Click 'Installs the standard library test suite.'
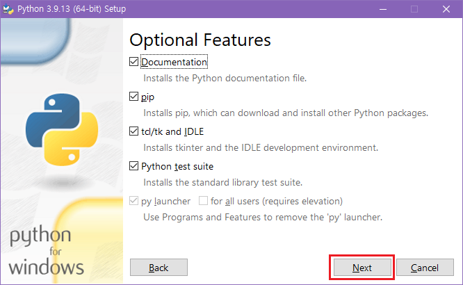463x285 pixels. coord(223,183)
